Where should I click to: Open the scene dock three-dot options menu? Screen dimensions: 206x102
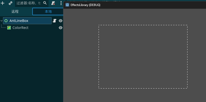(61, 3)
